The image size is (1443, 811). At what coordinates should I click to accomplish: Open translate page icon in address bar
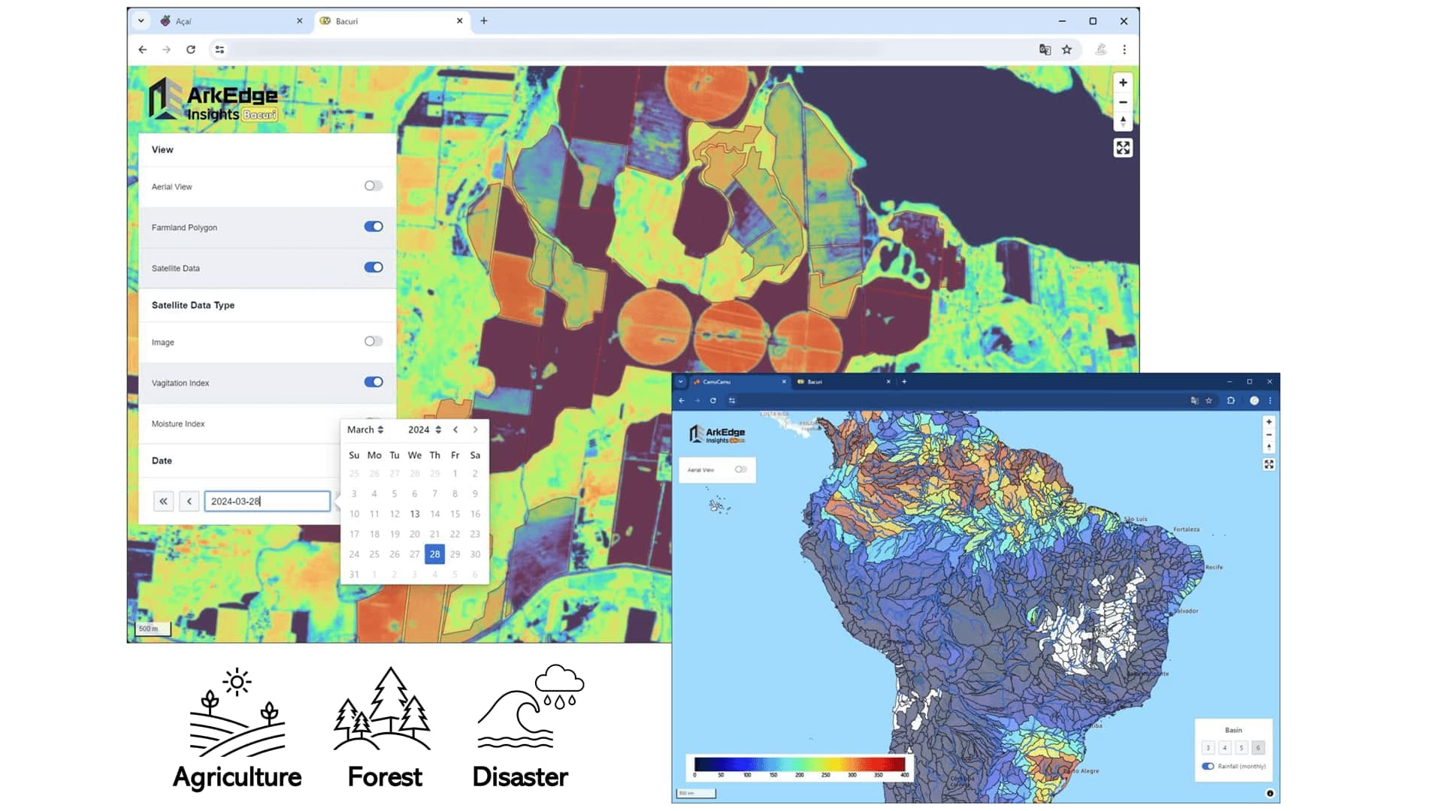(1045, 50)
